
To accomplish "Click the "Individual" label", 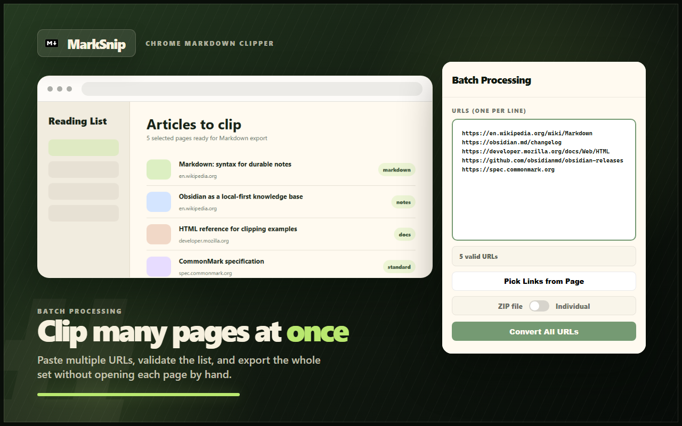I will click(573, 306).
